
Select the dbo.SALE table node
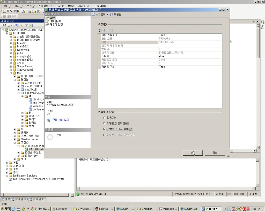tap(31, 89)
